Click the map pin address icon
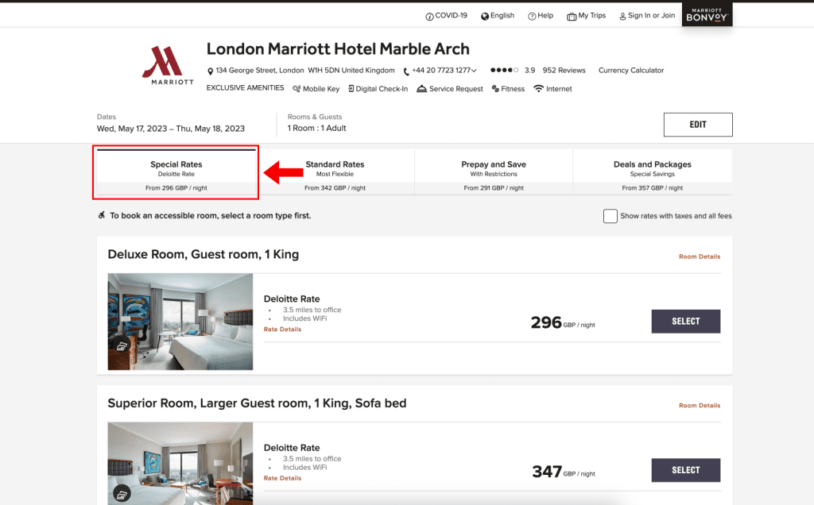The width and height of the screenshot is (814, 505). [210, 71]
